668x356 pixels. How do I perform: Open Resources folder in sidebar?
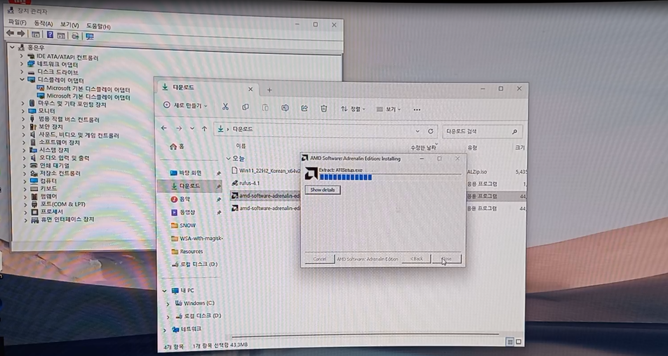(x=187, y=251)
